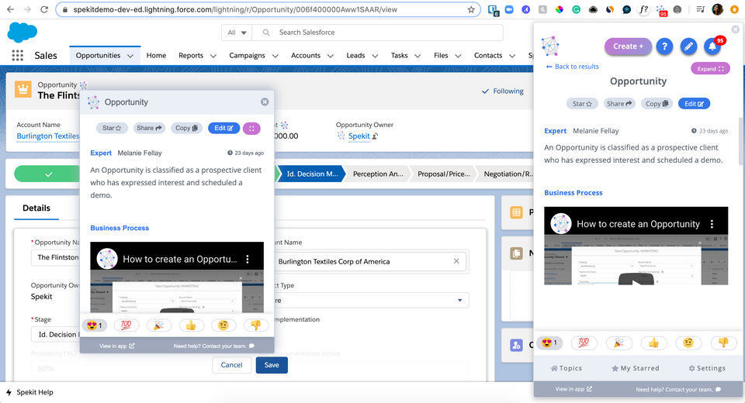Image resolution: width=745 pixels, height=403 pixels.
Task: Bookmark the page with star icon
Action: (x=471, y=9)
